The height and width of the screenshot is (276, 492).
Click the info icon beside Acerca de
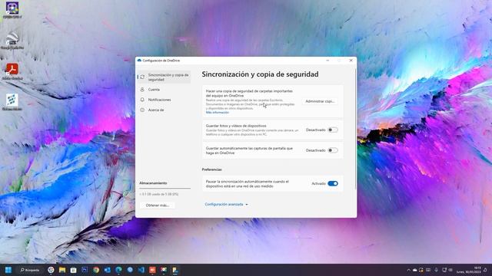[x=142, y=110]
